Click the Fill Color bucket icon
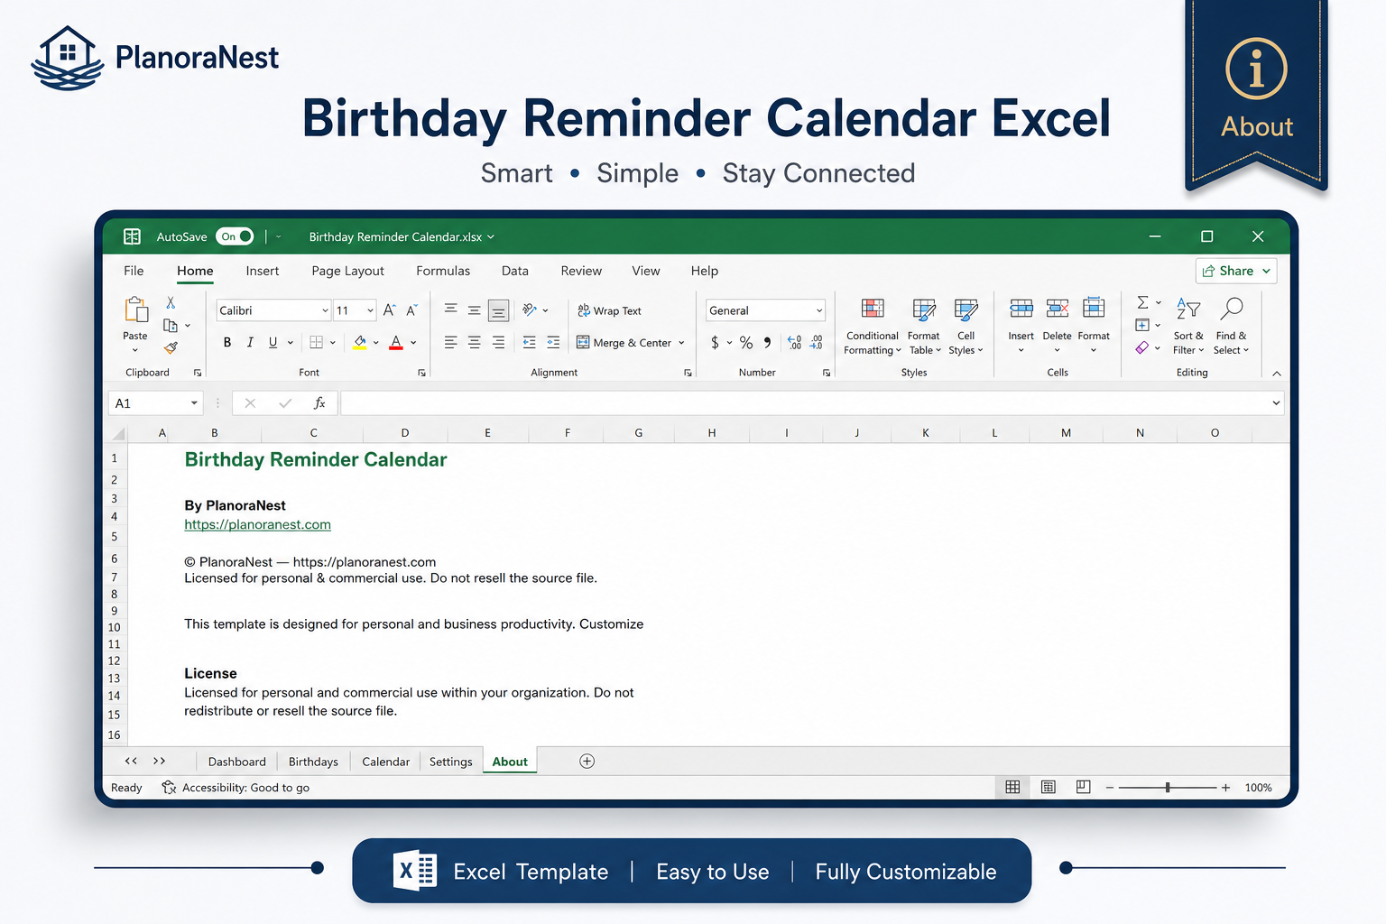The image size is (1386, 924). [360, 343]
